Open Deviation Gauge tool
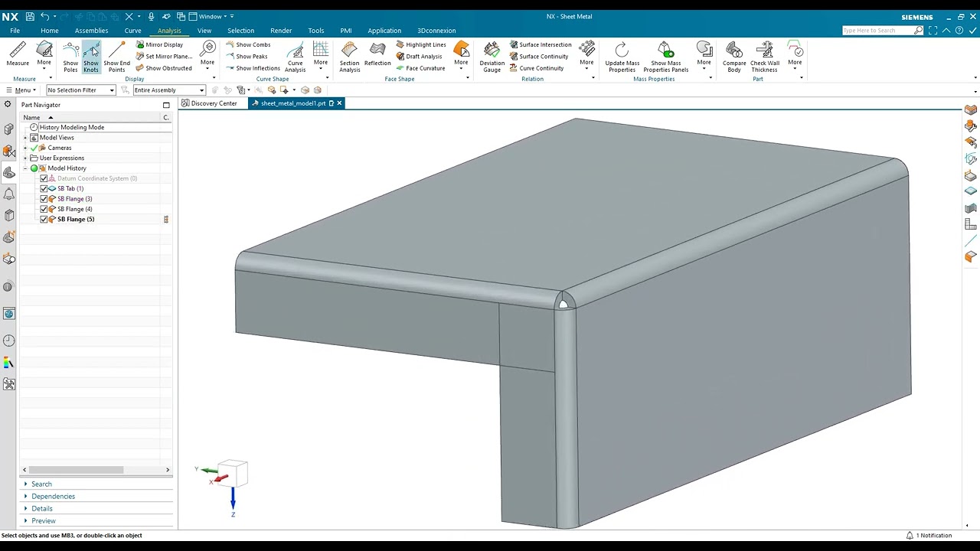Image resolution: width=980 pixels, height=551 pixels. [492, 57]
